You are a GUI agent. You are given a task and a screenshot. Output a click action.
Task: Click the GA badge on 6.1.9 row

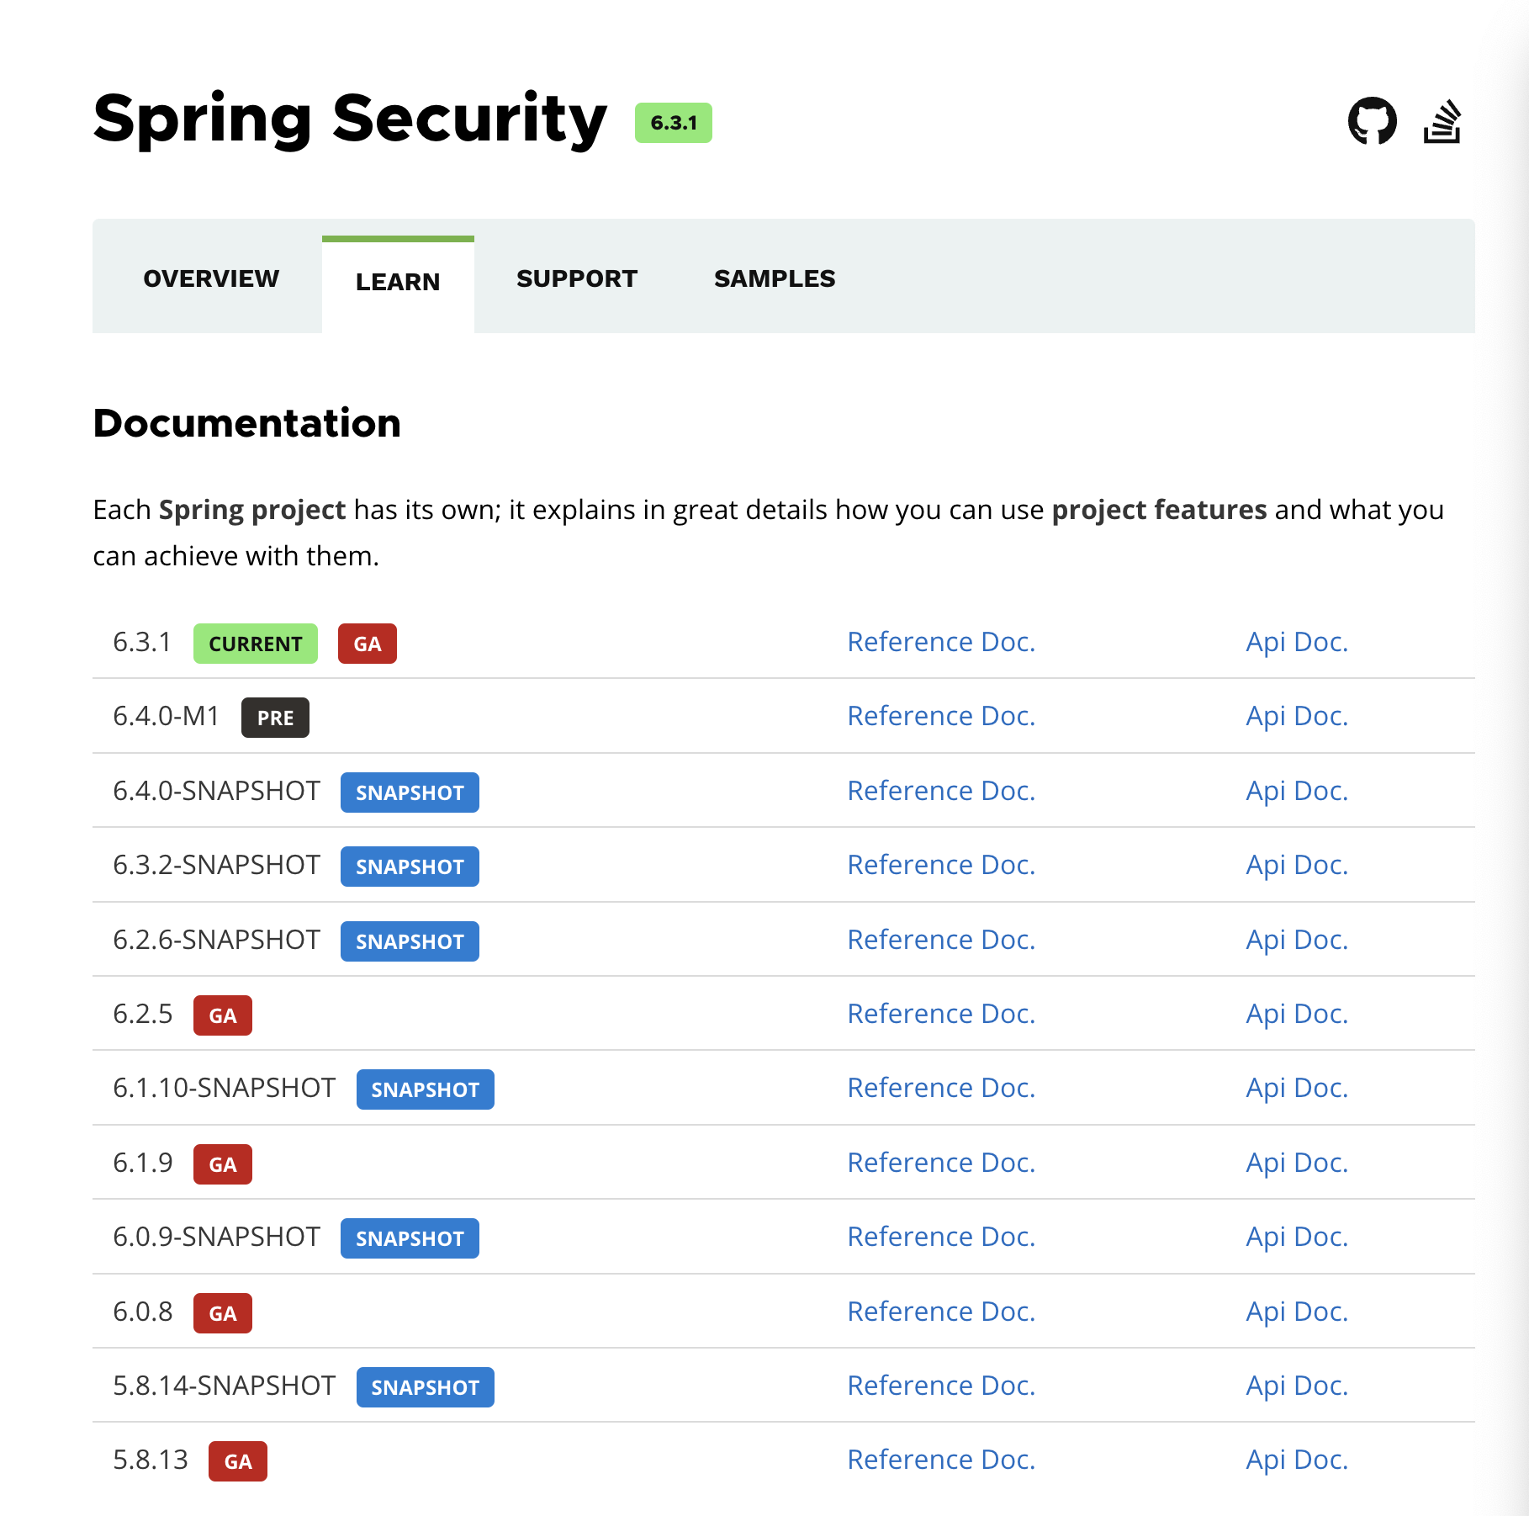click(223, 1164)
